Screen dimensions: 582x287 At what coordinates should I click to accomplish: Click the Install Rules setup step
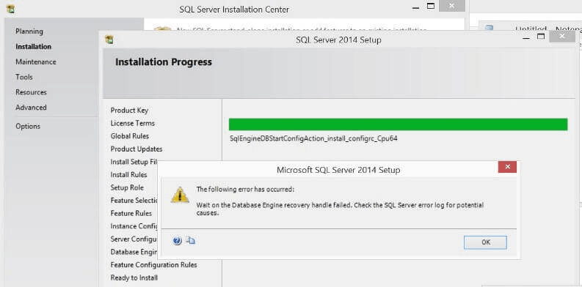click(x=128, y=175)
